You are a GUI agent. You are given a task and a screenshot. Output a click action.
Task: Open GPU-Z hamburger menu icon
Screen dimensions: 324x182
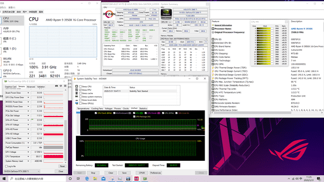[65, 86]
